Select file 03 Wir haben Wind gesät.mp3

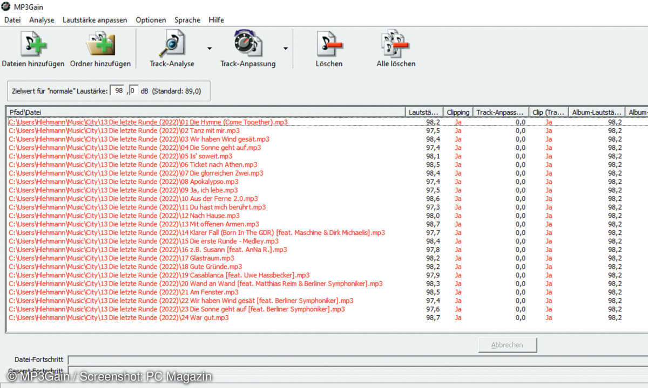click(x=139, y=139)
